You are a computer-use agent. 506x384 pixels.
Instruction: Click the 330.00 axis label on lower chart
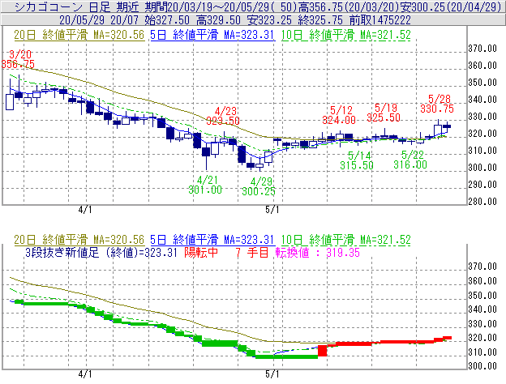click(482, 323)
